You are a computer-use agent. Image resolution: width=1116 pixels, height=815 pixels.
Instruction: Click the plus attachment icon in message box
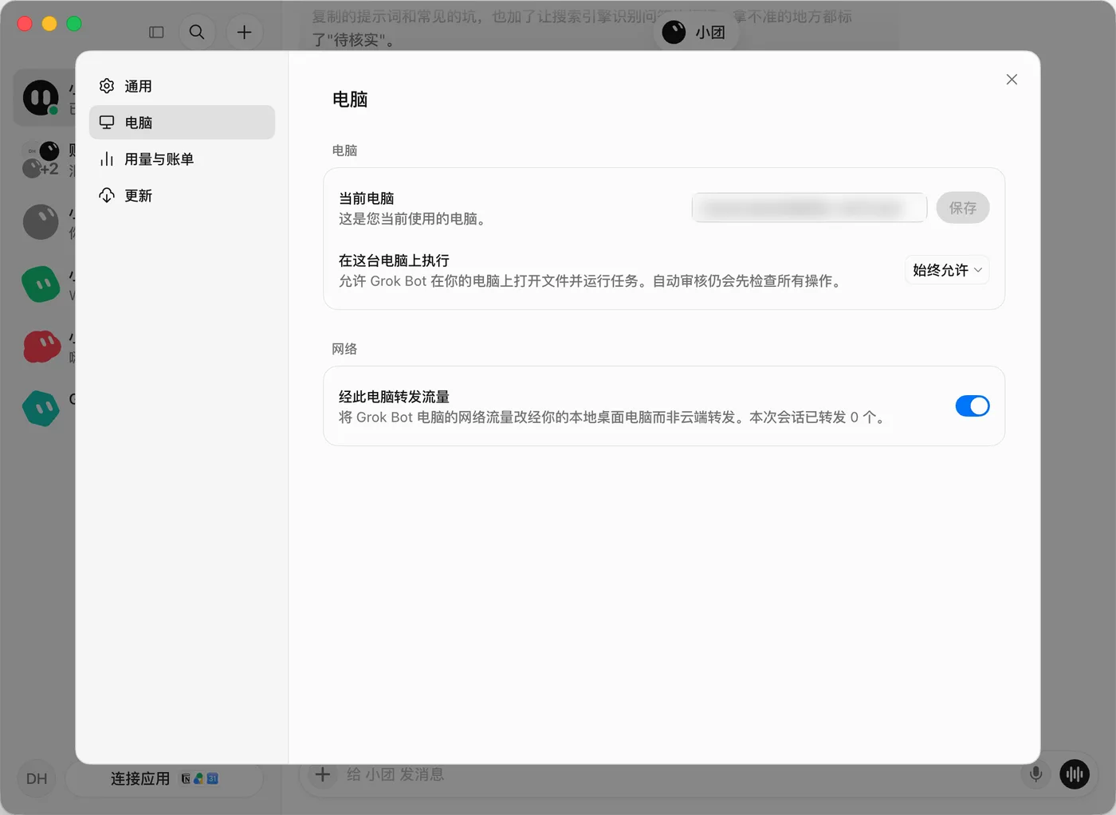pos(323,774)
